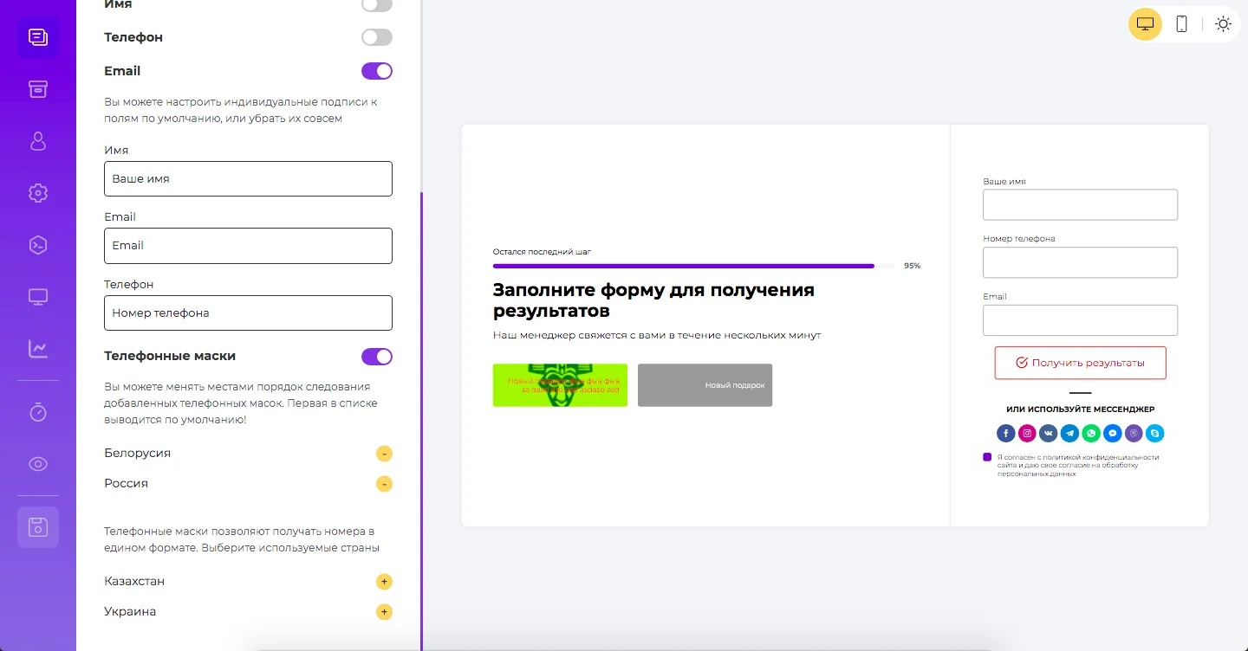Toggle the light/dark theme sun icon
This screenshot has height=651, width=1248.
[1223, 24]
